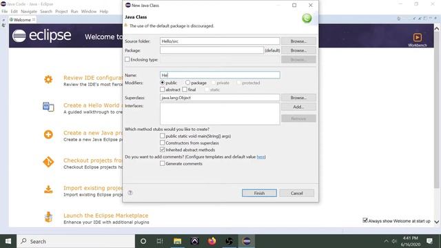Image resolution: width=441 pixels, height=248 pixels.
Task: Open the Windows Start menu
Action: (x=8, y=241)
